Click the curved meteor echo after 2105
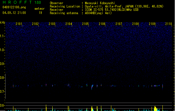 pyautogui.click(x=92, y=87)
